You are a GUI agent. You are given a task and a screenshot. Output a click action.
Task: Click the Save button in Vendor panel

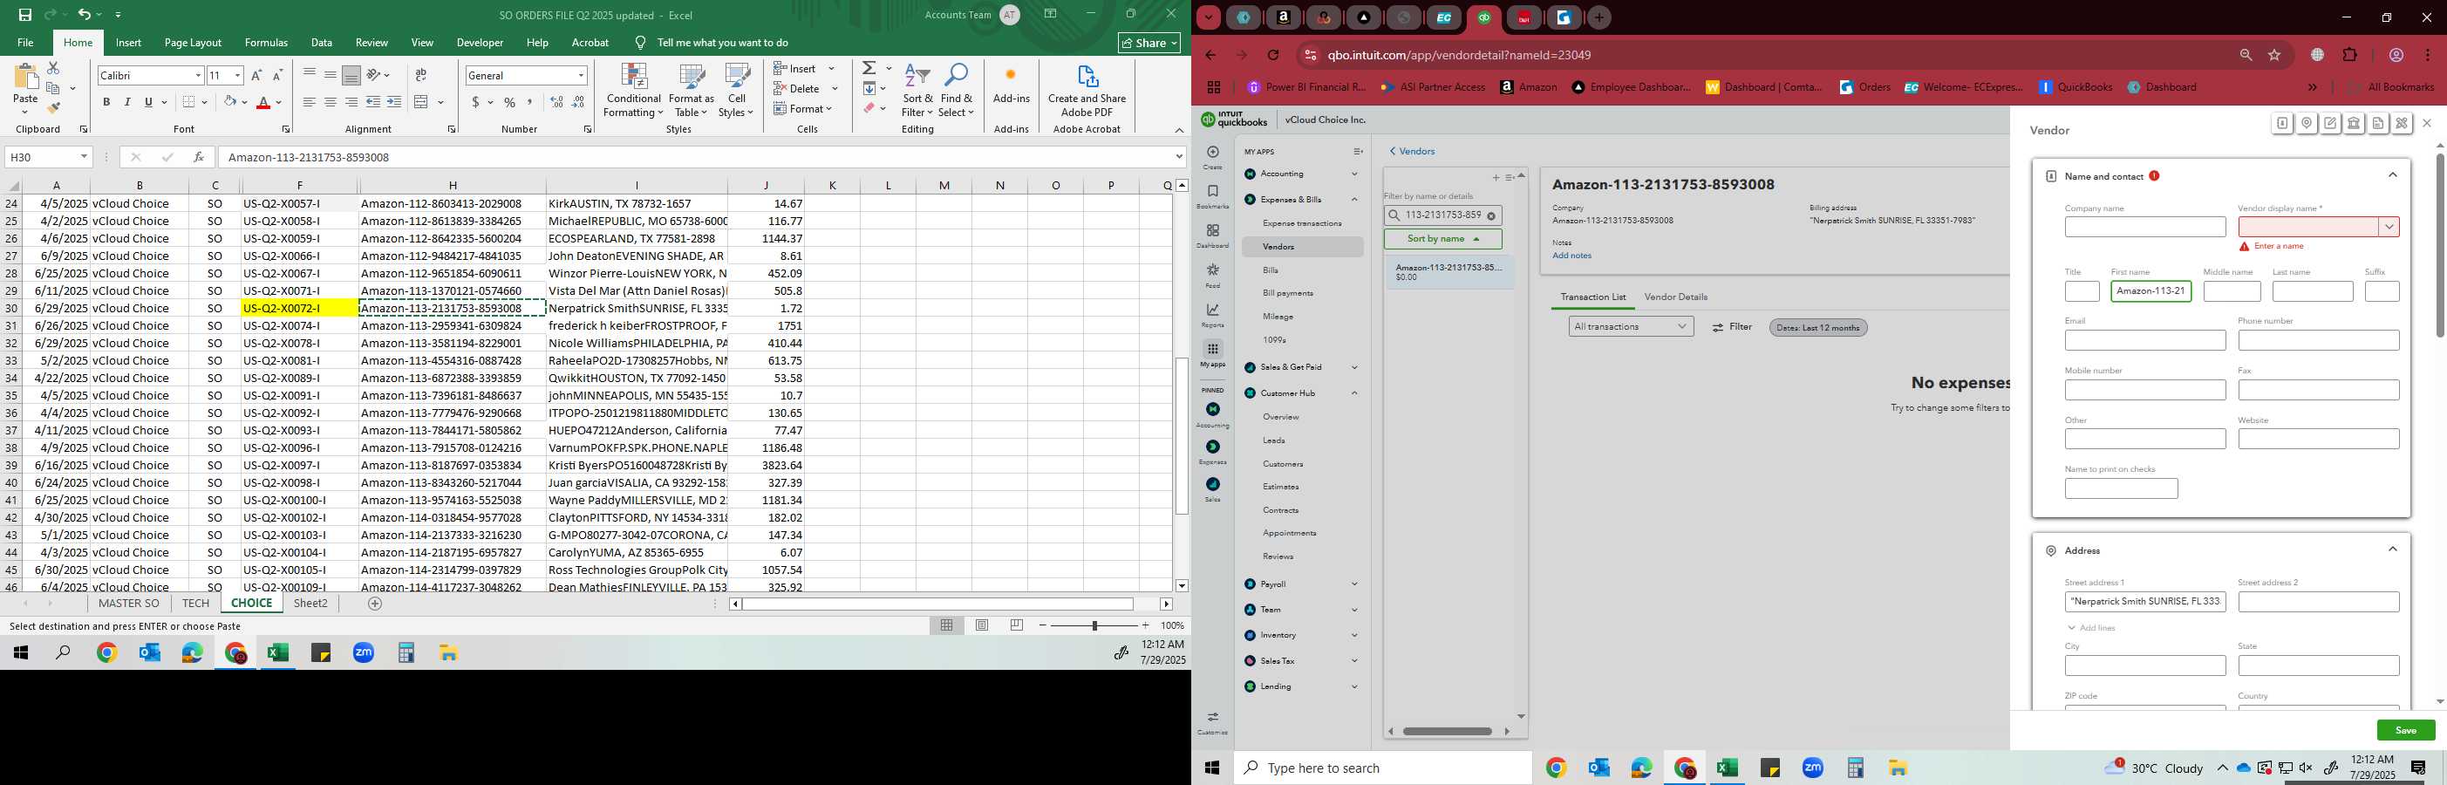(x=2405, y=731)
